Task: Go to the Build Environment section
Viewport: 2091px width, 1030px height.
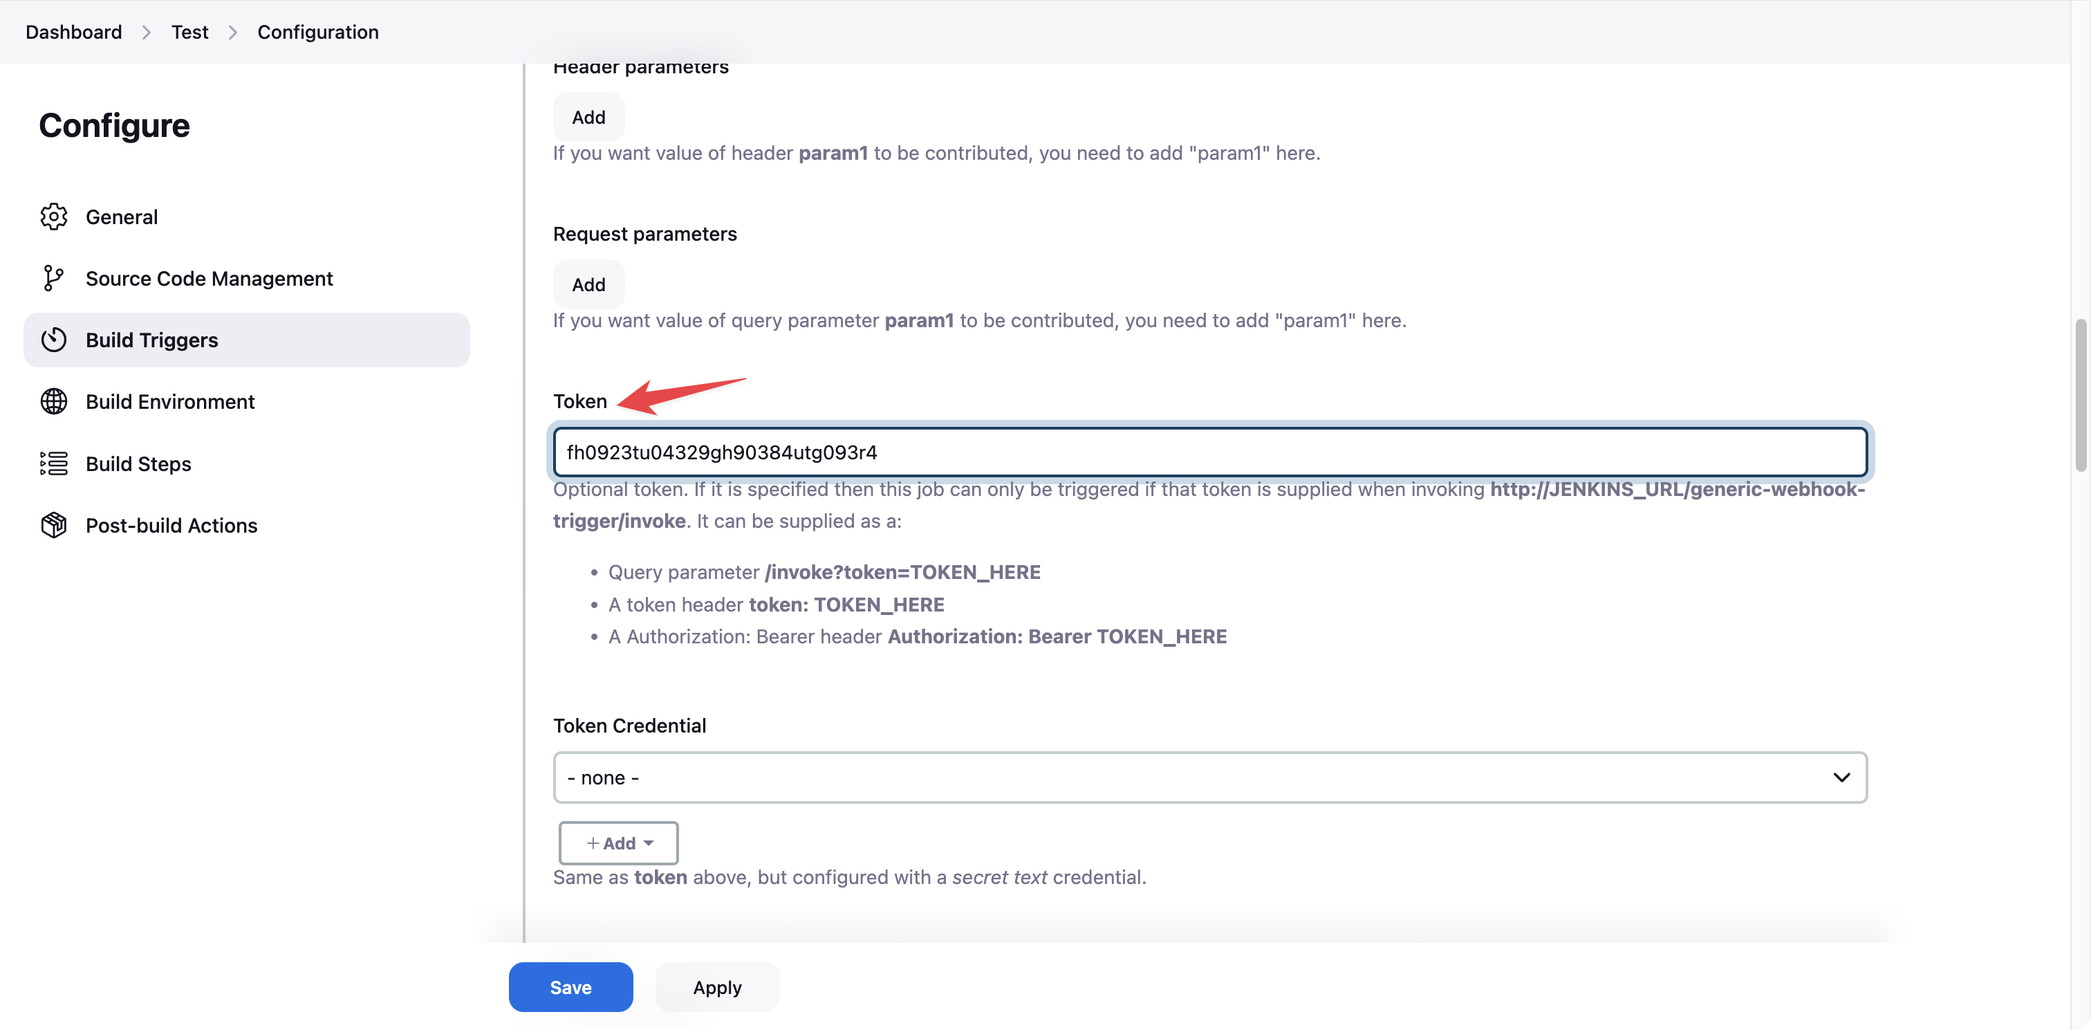Action: pos(169,401)
